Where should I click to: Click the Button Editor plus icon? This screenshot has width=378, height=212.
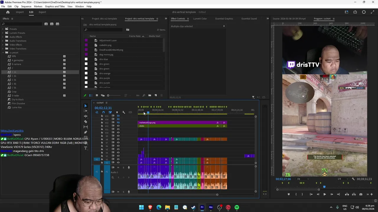click(372, 194)
